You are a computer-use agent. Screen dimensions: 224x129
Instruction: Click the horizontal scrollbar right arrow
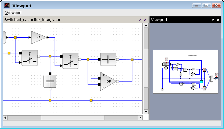tap(140, 118)
